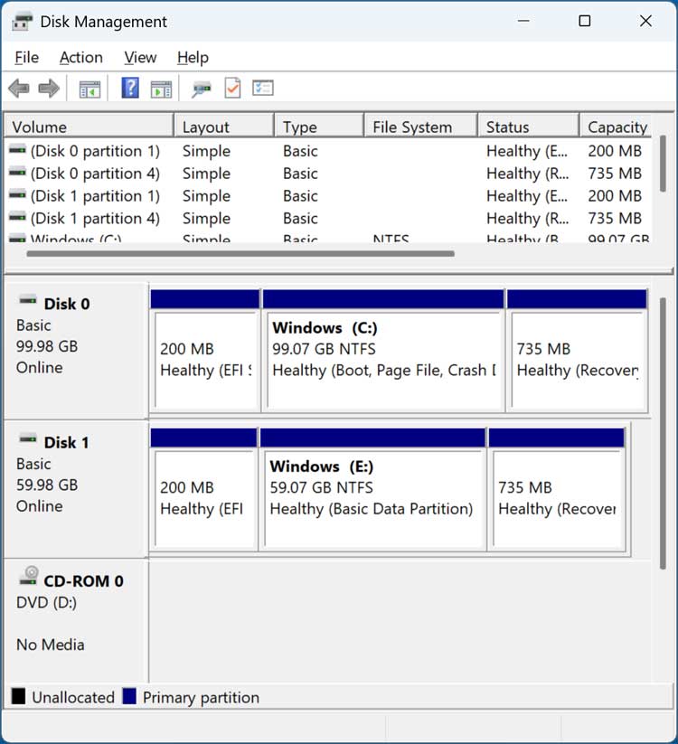Sort by the Status column header
This screenshot has height=744, width=678.
pyautogui.click(x=529, y=127)
